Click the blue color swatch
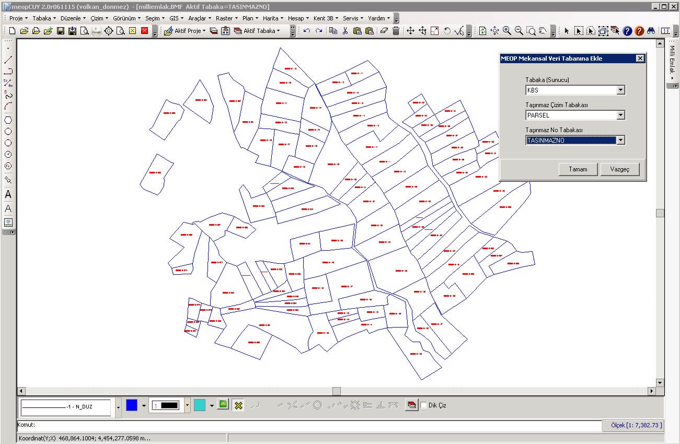This screenshot has width=680, height=444. pos(132,405)
